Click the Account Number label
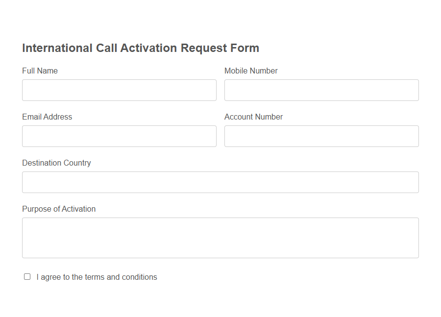The image size is (441, 317). point(253,117)
